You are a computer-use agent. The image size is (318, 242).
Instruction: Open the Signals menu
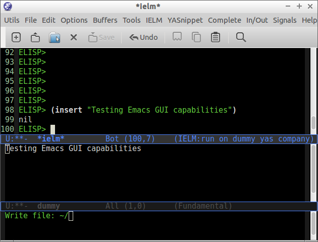point(285,20)
